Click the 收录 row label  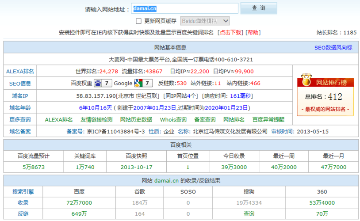click(x=23, y=202)
